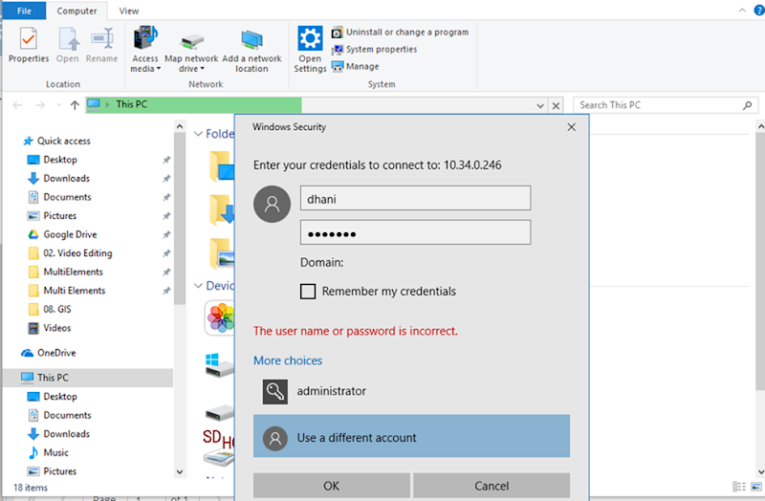This screenshot has width=765, height=501.
Task: Select This PC in navigation pane
Action: (88, 378)
